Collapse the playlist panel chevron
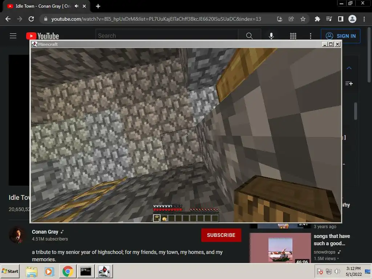The image size is (372, 279). pyautogui.click(x=349, y=68)
